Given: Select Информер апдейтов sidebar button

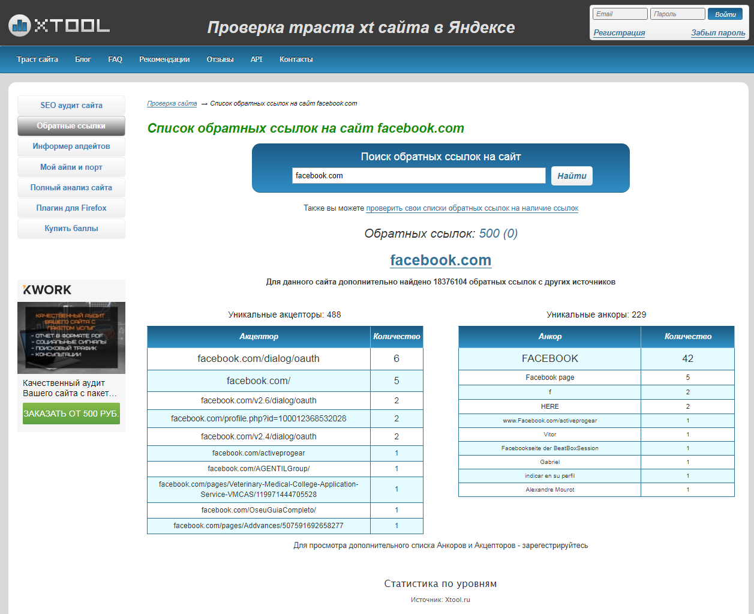Looking at the screenshot, I should (71, 146).
